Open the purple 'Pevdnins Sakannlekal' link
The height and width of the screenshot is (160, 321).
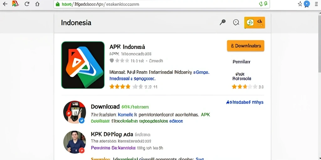click(113, 148)
